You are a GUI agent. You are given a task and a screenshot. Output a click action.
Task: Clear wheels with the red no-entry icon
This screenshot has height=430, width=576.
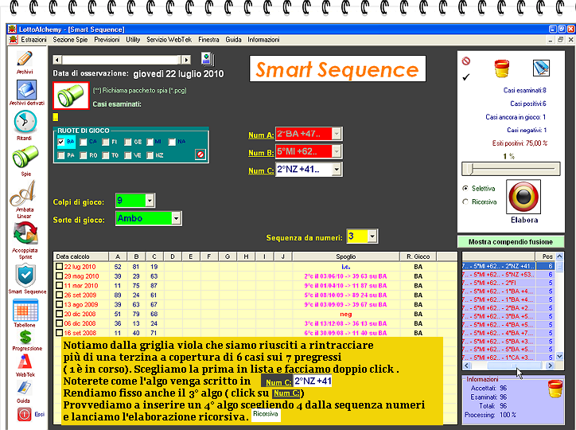click(200, 154)
